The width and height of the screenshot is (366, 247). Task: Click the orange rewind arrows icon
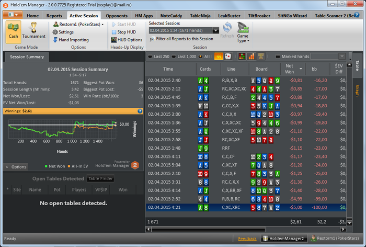219,57
